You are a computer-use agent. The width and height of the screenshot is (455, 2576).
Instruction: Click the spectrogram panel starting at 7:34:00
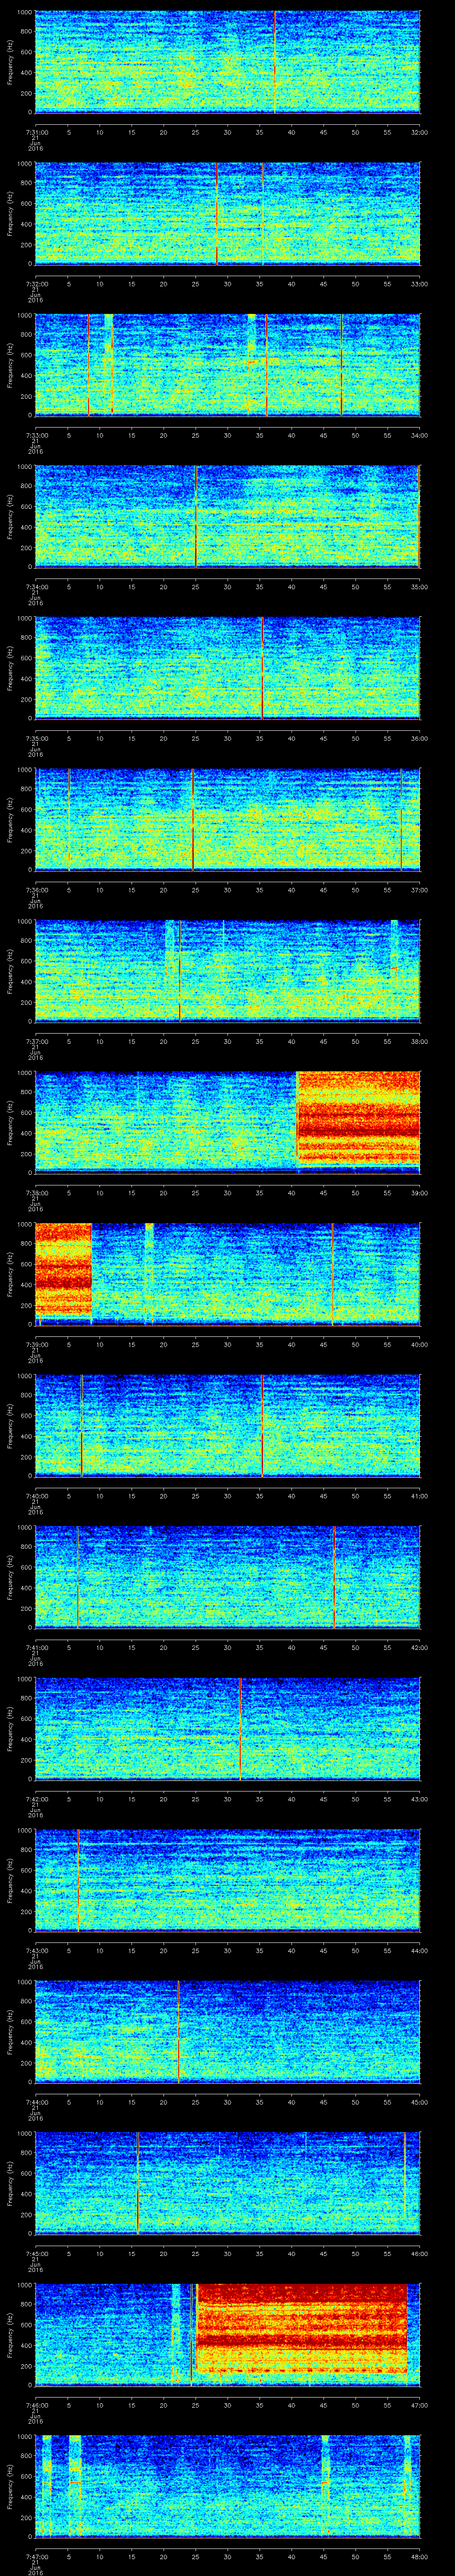pos(228,516)
